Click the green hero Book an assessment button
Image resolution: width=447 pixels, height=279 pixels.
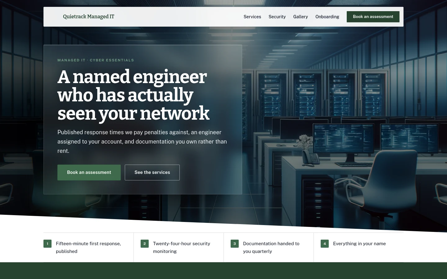coord(89,172)
